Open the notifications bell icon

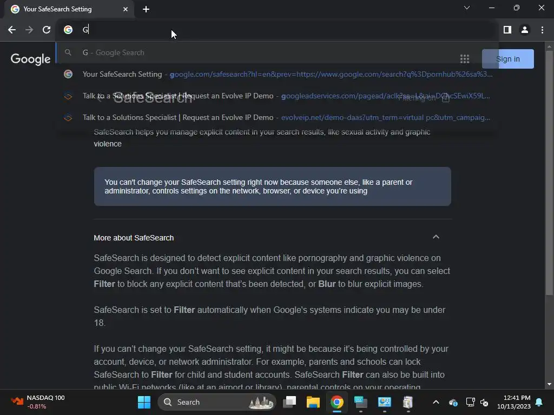pos(539,402)
